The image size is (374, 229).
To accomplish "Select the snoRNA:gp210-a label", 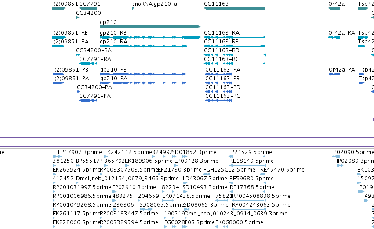I will (x=155, y=4).
